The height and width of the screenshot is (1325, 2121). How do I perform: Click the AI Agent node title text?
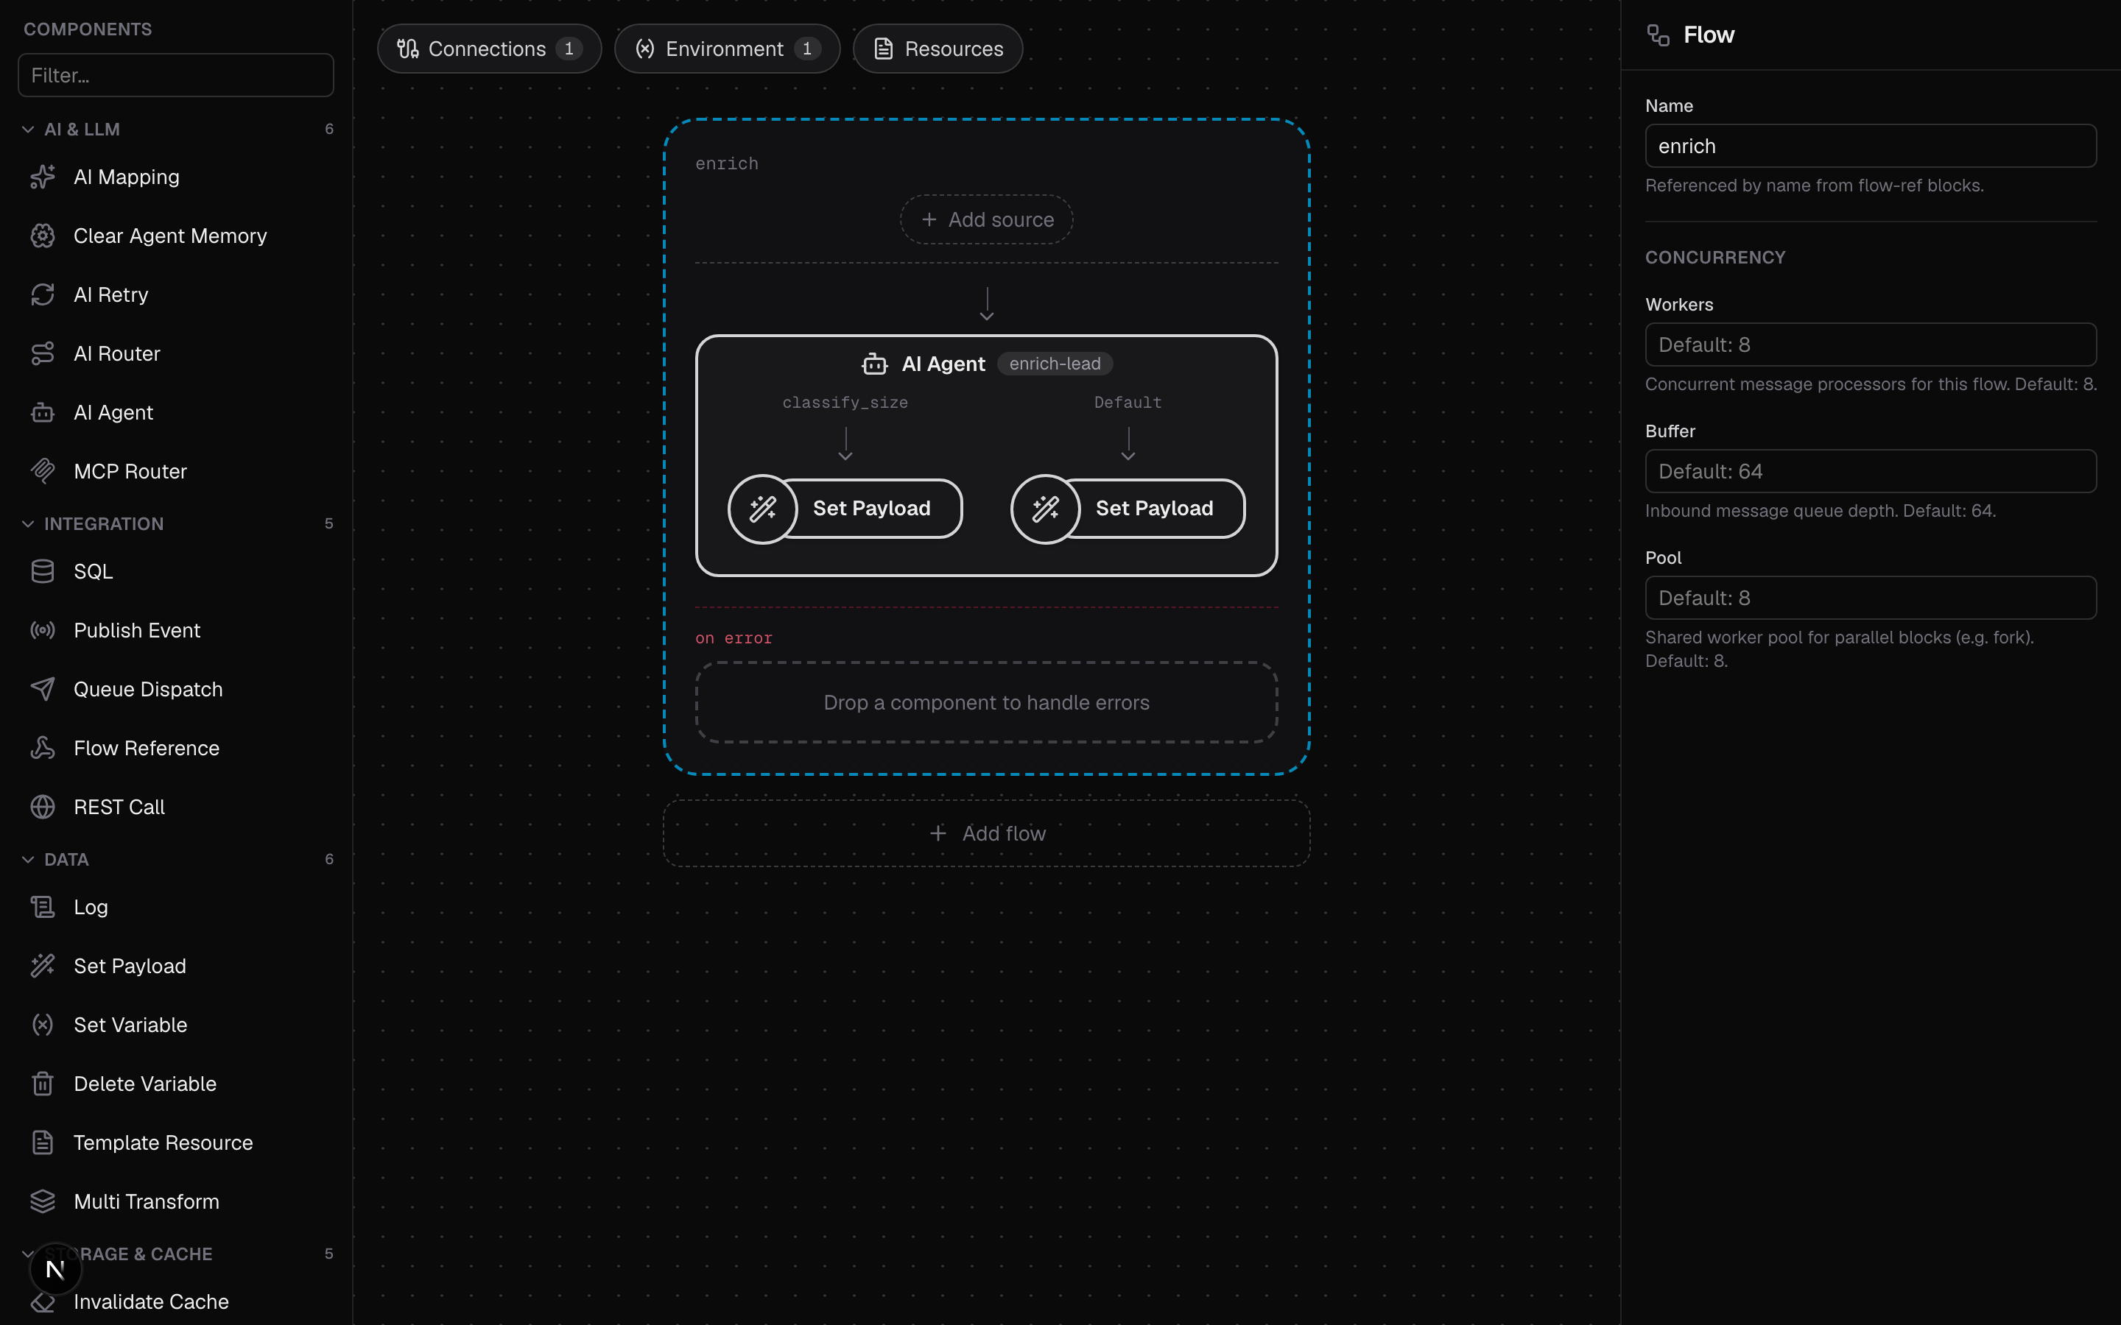pyautogui.click(x=943, y=364)
